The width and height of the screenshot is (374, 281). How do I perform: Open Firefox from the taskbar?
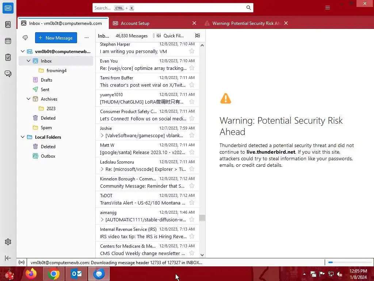pyautogui.click(x=31, y=274)
